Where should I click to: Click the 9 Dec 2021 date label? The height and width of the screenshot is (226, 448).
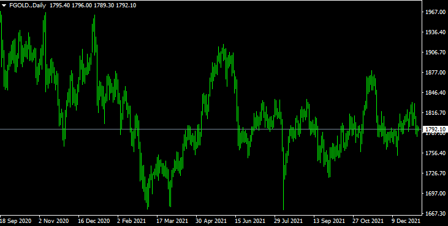point(406,221)
